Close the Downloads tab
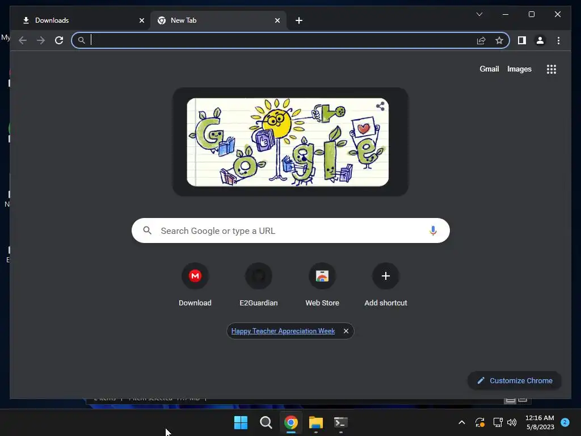This screenshot has height=436, width=581. click(x=141, y=20)
